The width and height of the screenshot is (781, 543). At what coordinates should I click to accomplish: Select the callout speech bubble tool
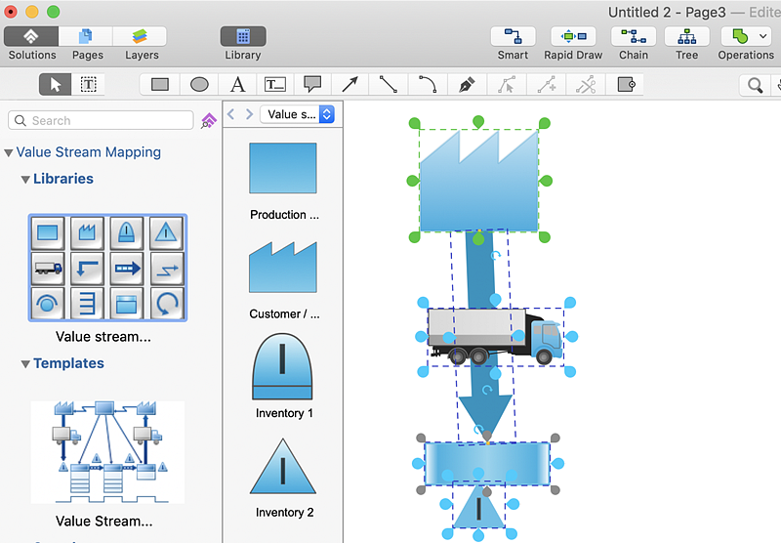point(312,85)
